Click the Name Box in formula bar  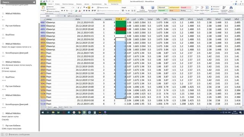tap(48, 16)
